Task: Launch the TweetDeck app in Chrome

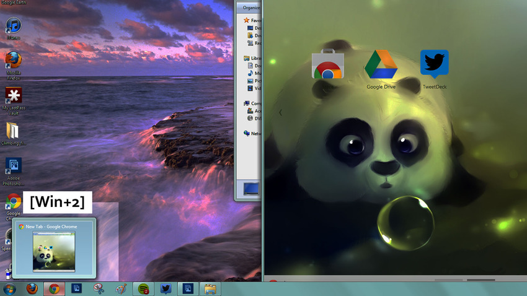Action: [434, 69]
